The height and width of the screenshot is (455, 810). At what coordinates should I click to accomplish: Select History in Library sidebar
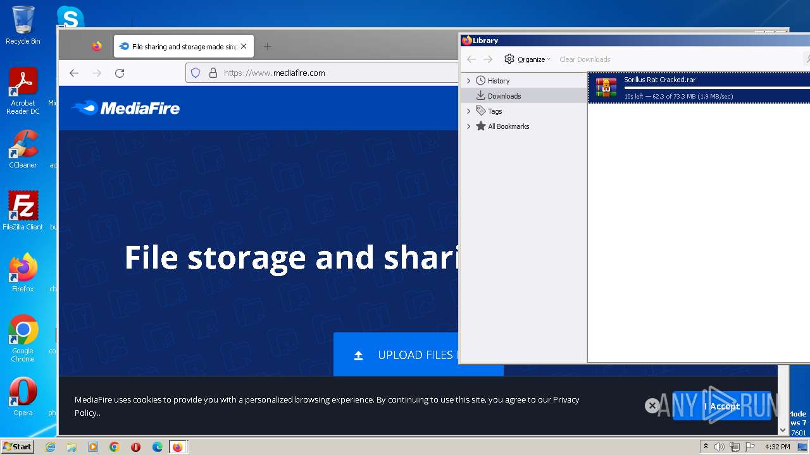pyautogui.click(x=499, y=81)
